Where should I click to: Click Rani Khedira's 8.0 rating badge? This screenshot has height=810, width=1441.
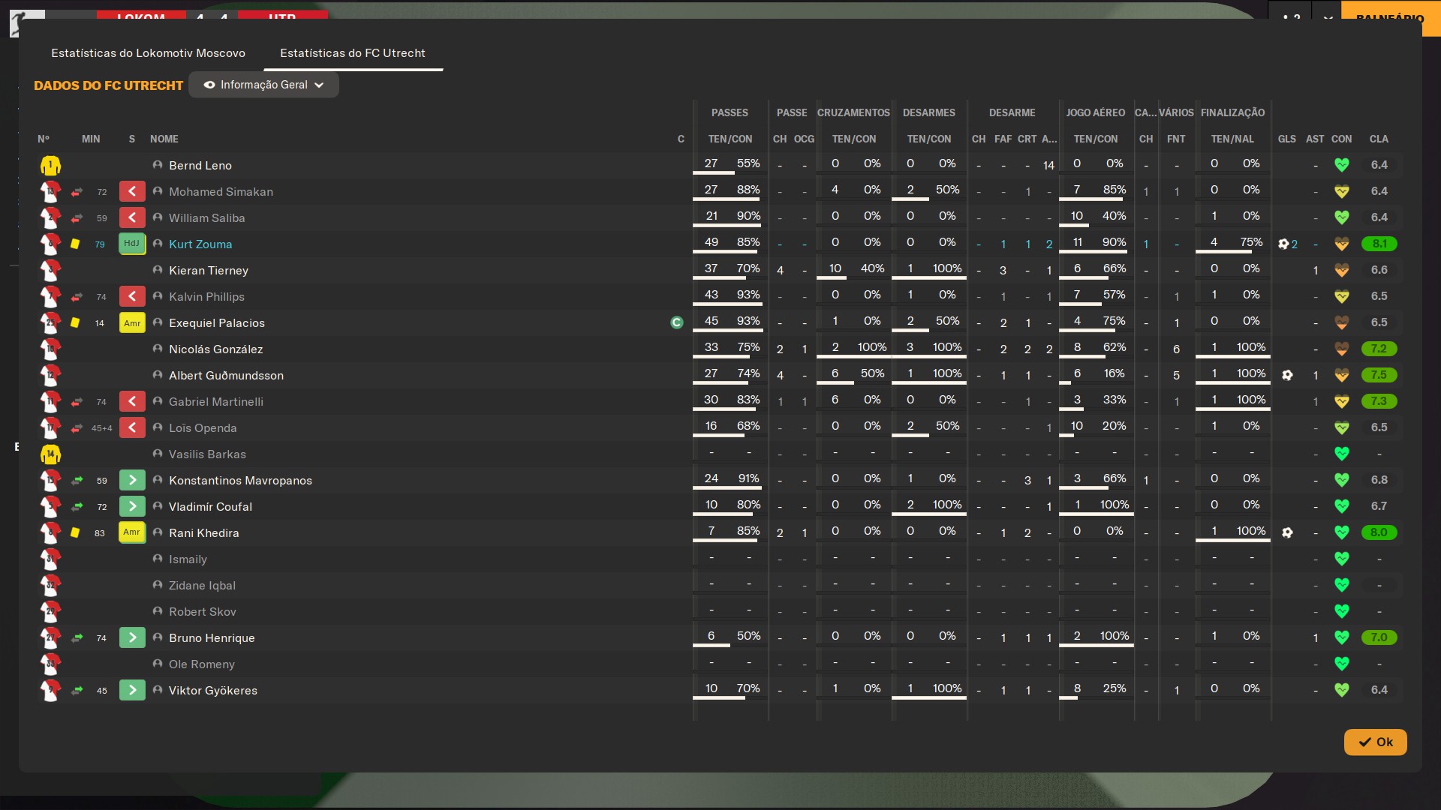pyautogui.click(x=1379, y=532)
